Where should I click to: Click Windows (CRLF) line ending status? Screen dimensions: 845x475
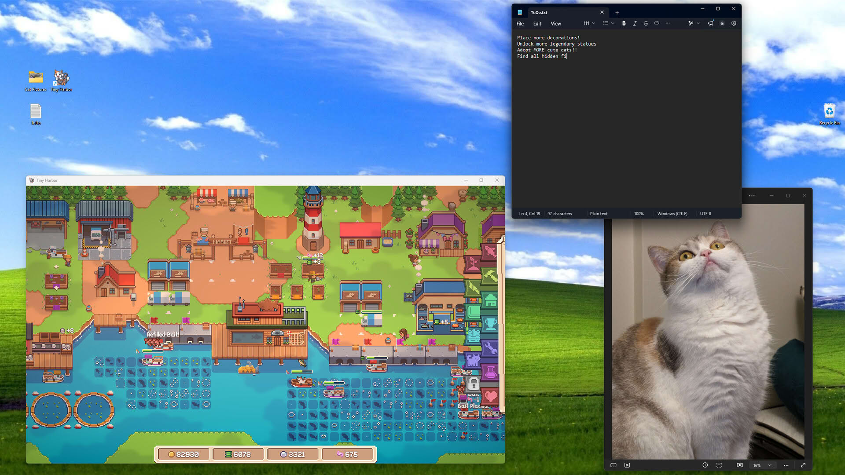pyautogui.click(x=672, y=214)
